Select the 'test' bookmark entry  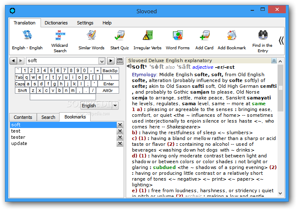[63, 131]
